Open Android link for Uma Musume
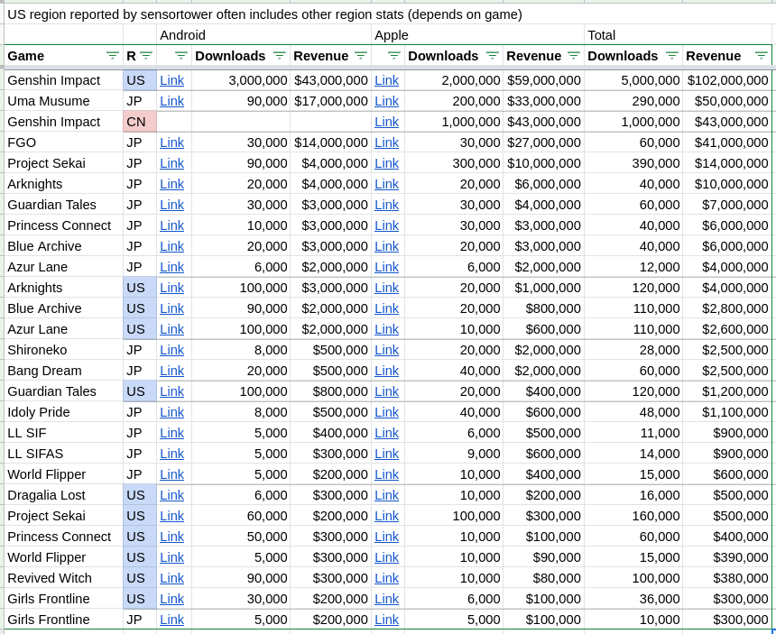Viewport: 776px width, 634px height. point(171,101)
